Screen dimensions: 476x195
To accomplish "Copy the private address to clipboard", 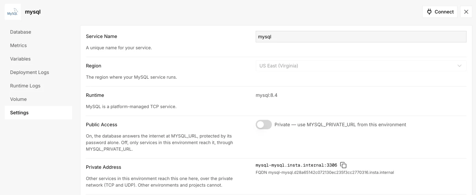I will point(343,165).
